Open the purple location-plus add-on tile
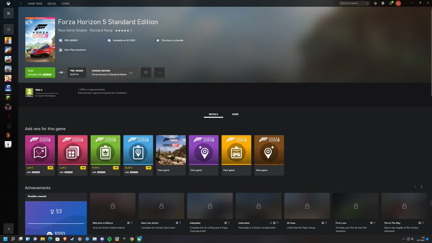432x243 pixels. coord(204,155)
